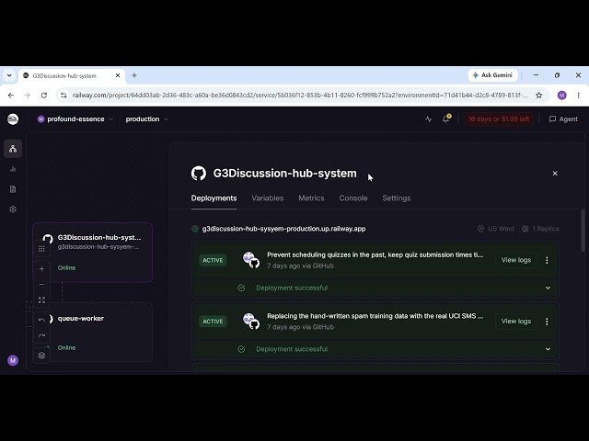
Task: Expand the spam training data deployment details
Action: pyautogui.click(x=548, y=349)
